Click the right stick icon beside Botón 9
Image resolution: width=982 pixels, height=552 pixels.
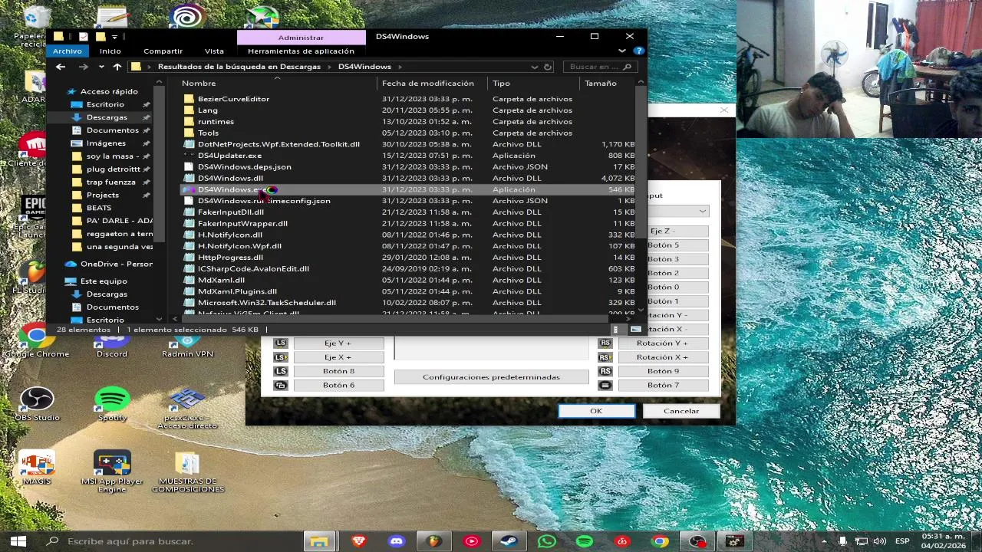click(x=605, y=371)
